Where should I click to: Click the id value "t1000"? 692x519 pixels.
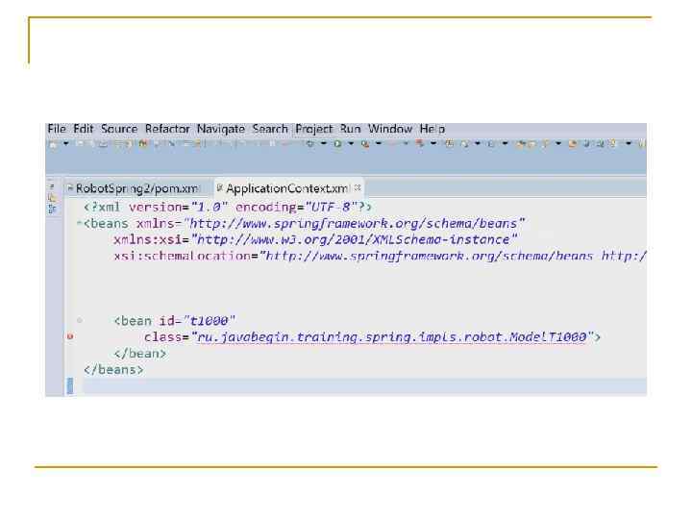pyautogui.click(x=209, y=321)
